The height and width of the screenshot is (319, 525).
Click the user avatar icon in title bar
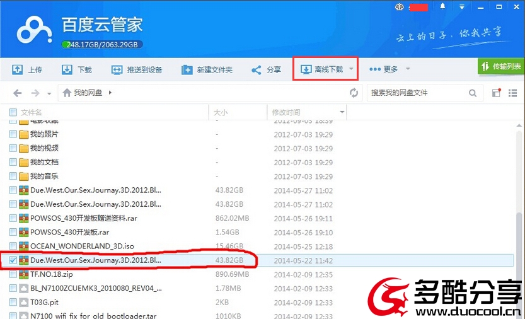[399, 7]
